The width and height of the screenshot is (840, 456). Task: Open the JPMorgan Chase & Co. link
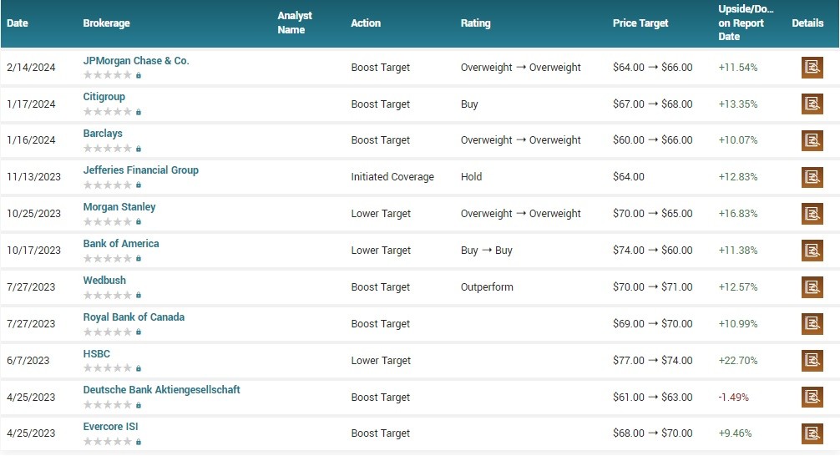click(x=136, y=61)
